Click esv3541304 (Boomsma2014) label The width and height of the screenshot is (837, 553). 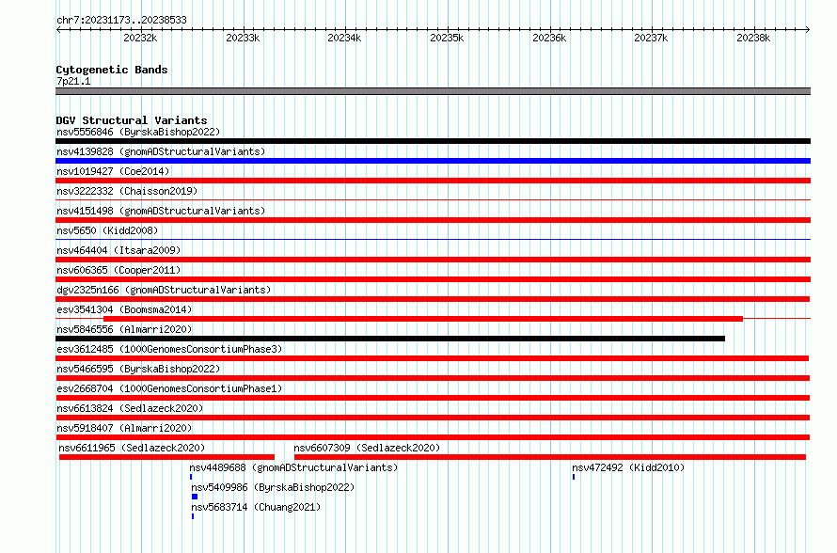[124, 309]
